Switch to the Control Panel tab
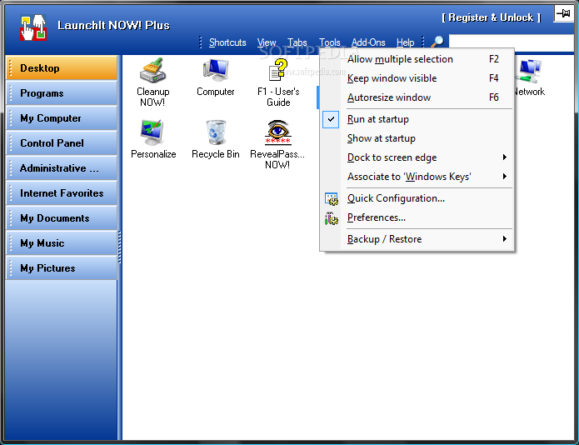 [62, 143]
